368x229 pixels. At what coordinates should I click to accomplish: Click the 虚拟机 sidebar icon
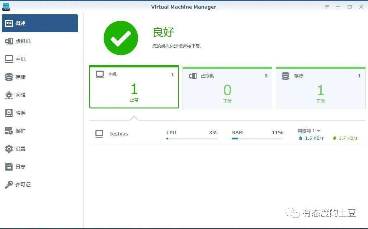(x=9, y=41)
